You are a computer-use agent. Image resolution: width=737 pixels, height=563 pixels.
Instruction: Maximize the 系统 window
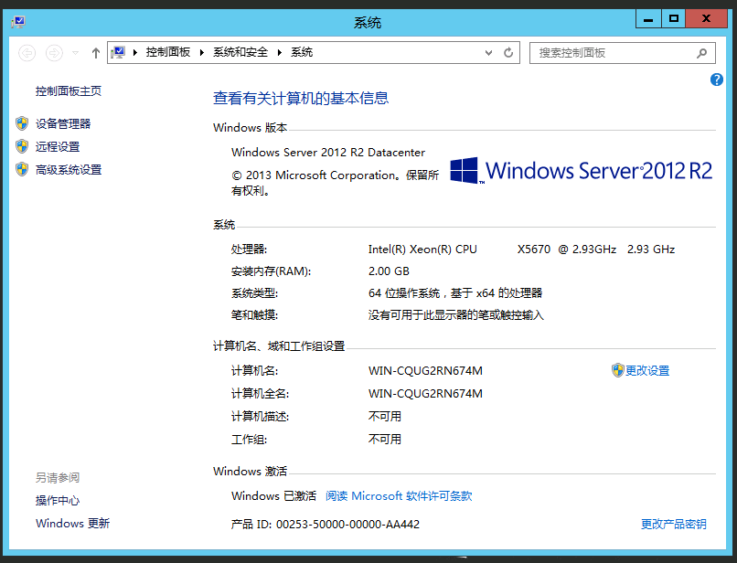pyautogui.click(x=674, y=19)
